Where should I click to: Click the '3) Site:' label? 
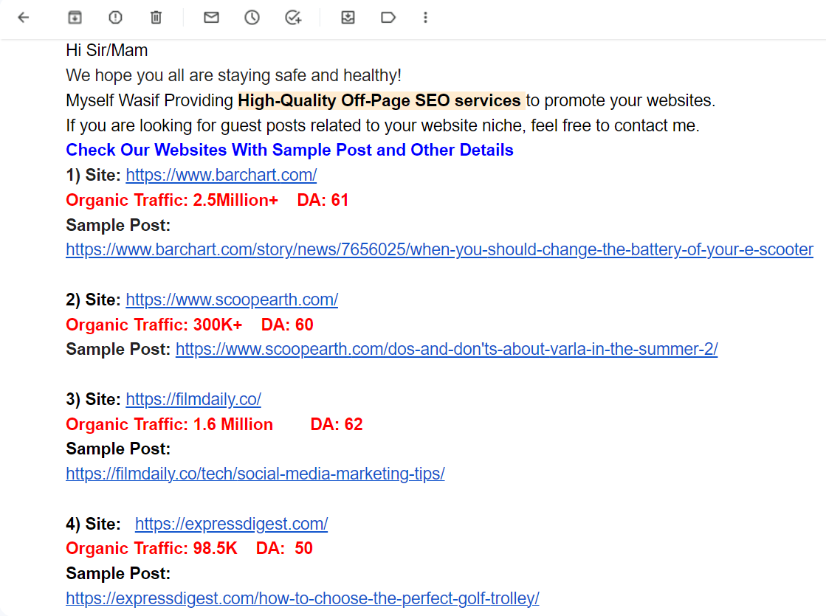pos(93,398)
